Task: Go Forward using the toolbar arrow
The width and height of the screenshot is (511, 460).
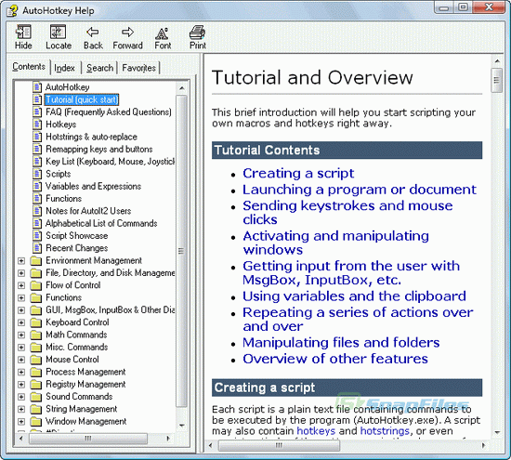Action: 128,36
